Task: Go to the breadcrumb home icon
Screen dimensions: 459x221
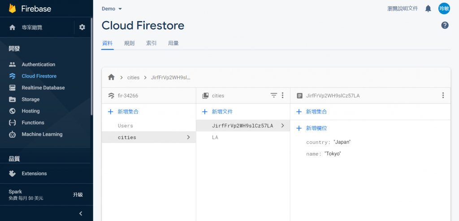Action: [111, 77]
